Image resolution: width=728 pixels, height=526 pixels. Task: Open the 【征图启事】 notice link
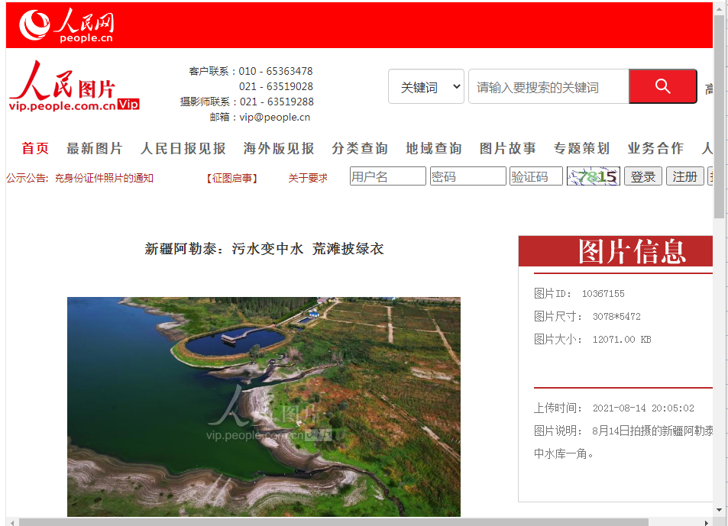231,178
